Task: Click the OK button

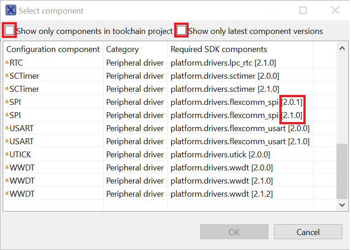Action: [234, 232]
